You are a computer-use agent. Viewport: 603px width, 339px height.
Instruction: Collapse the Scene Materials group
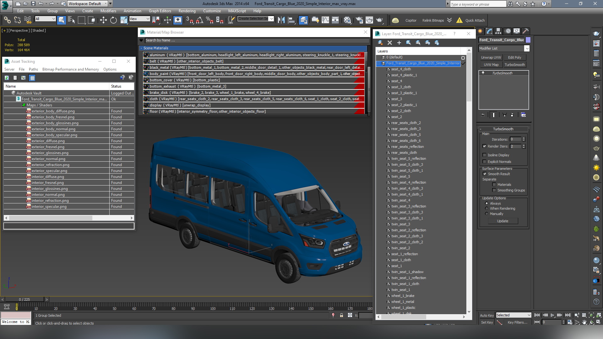pos(141,48)
